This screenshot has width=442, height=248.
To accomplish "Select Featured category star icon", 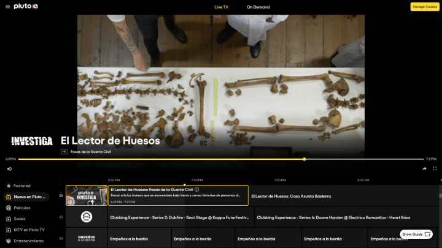I will pos(9,186).
